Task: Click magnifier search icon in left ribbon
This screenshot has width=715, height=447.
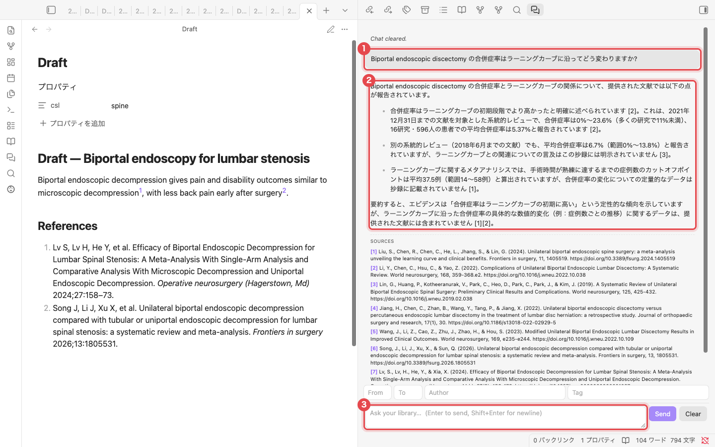Action: click(11, 173)
